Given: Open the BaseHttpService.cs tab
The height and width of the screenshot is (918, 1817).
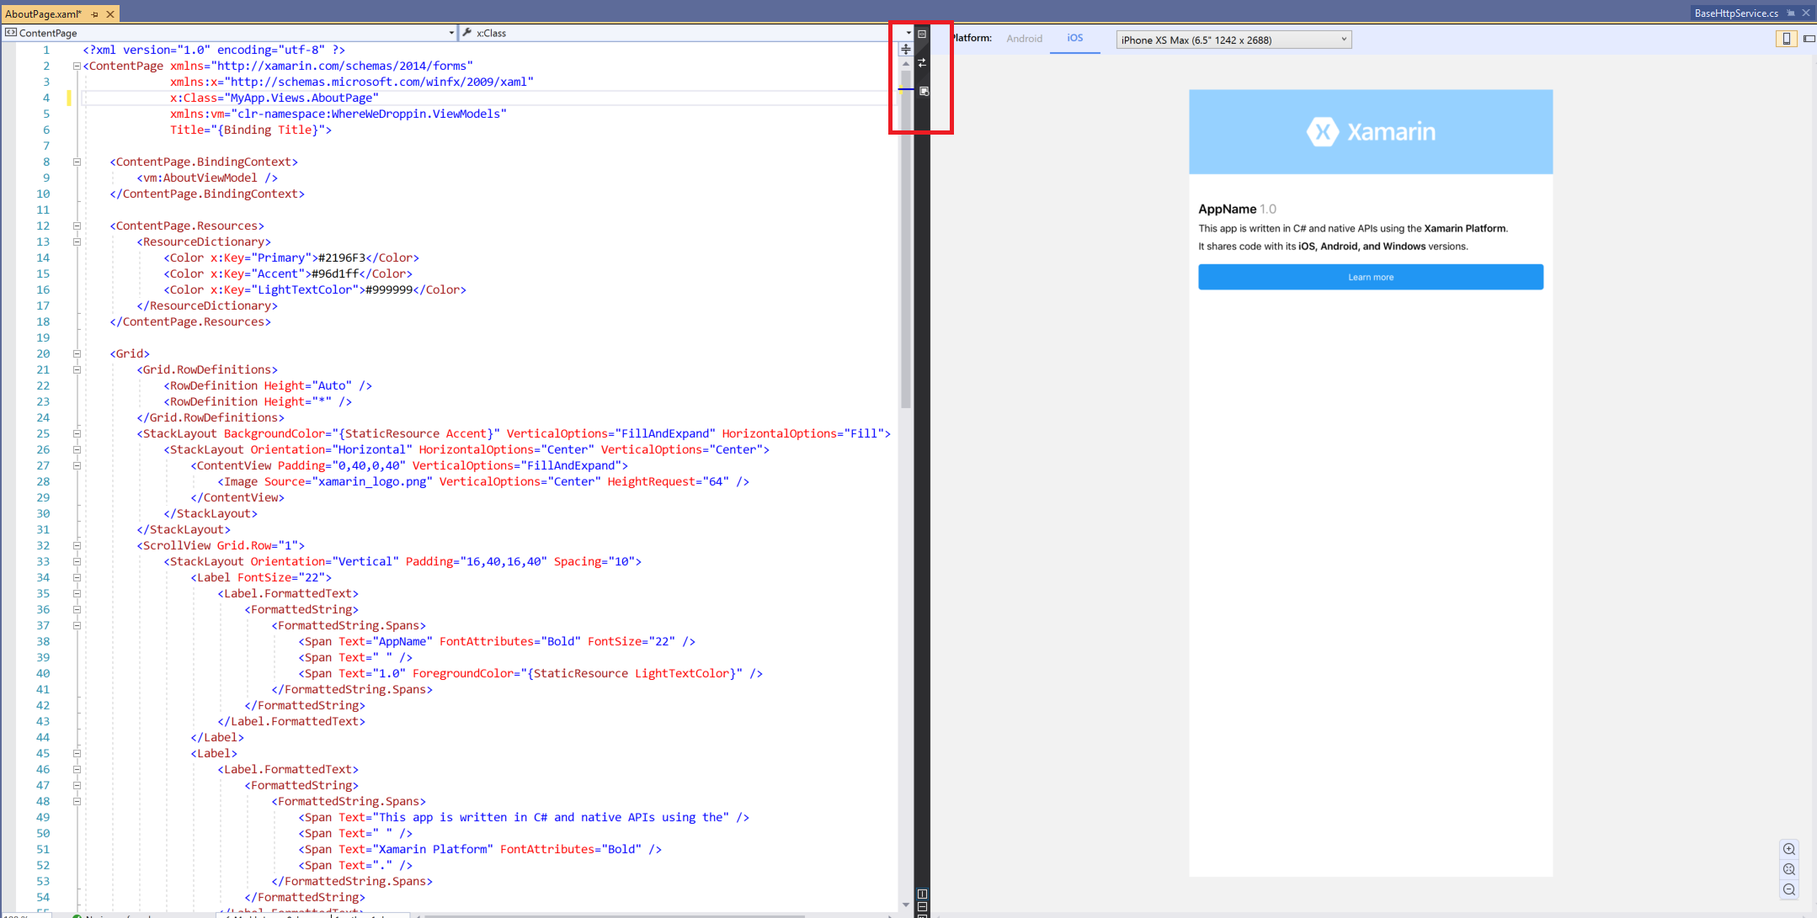Looking at the screenshot, I should pyautogui.click(x=1735, y=13).
